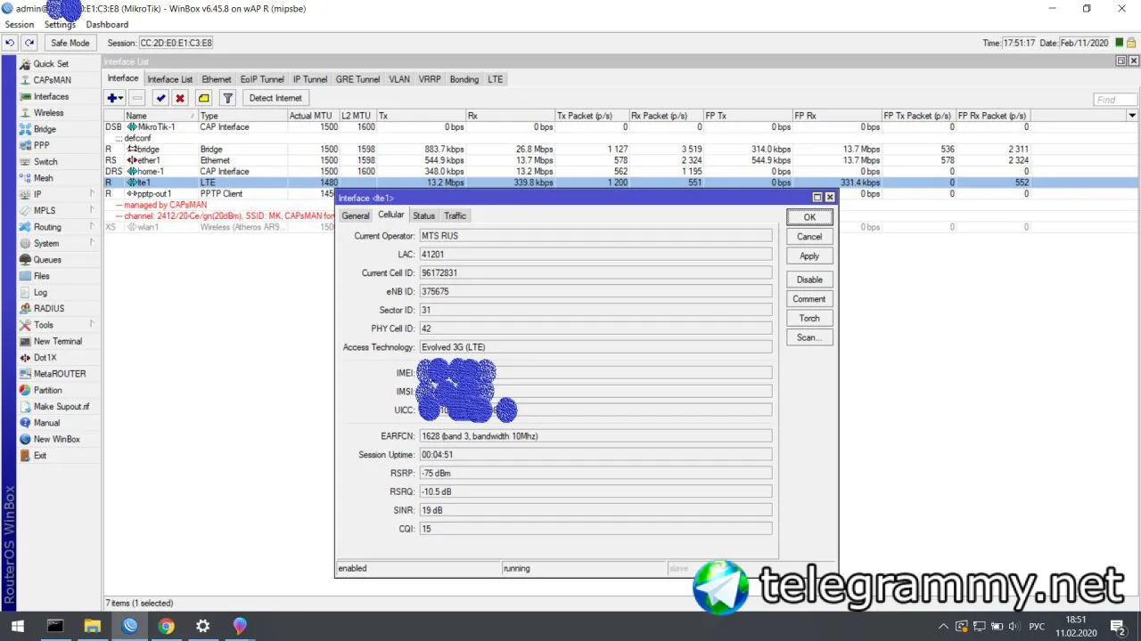Switch to the LTE tab
This screenshot has width=1141, height=641.
496,79
